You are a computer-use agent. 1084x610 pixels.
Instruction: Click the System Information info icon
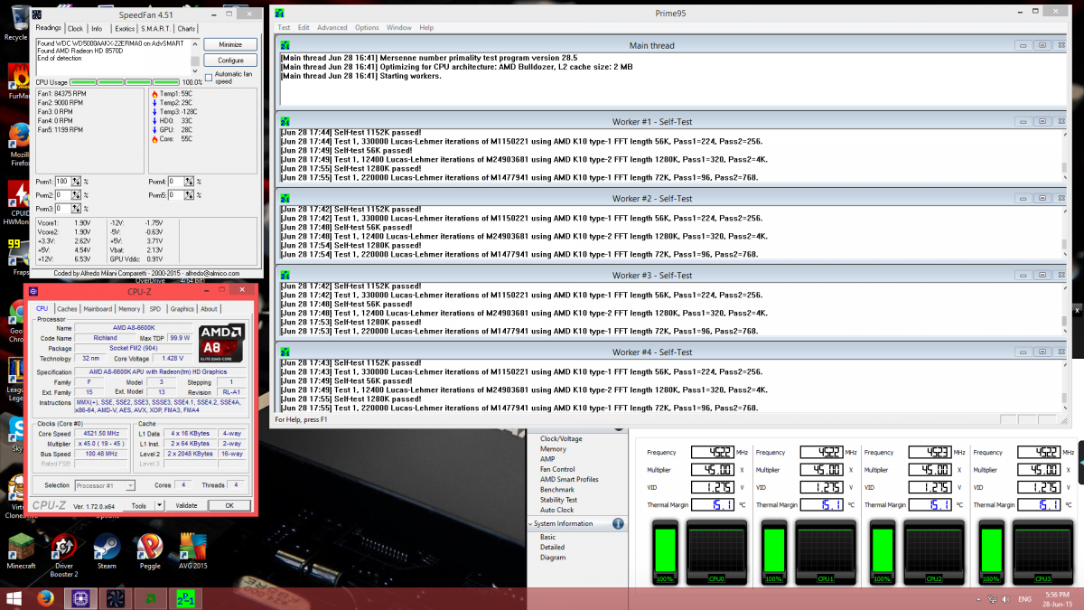tap(618, 524)
